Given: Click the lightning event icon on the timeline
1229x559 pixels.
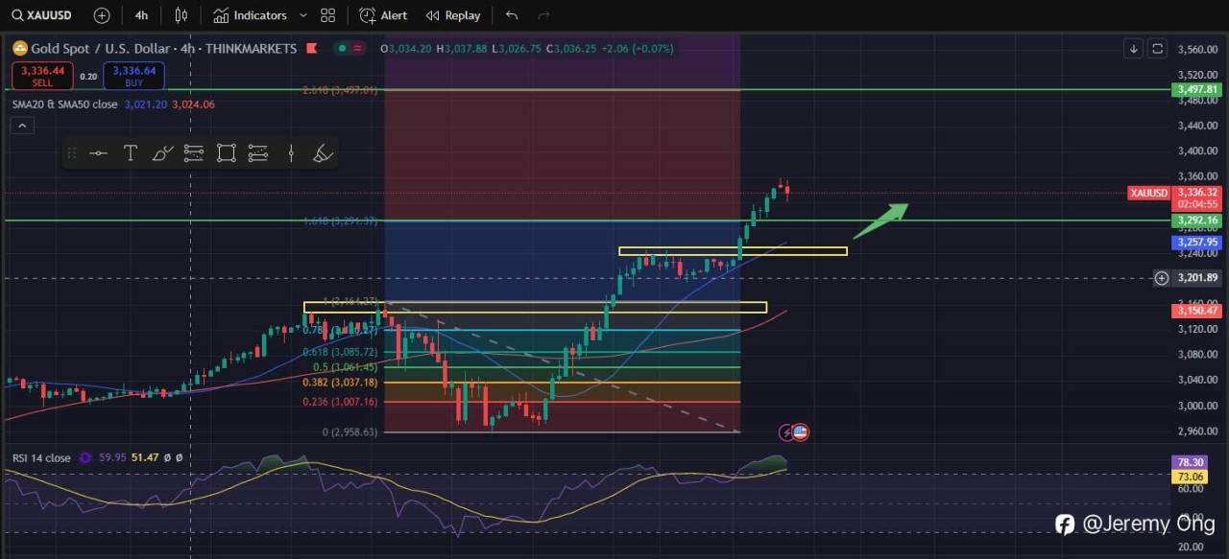Looking at the screenshot, I should tap(787, 432).
